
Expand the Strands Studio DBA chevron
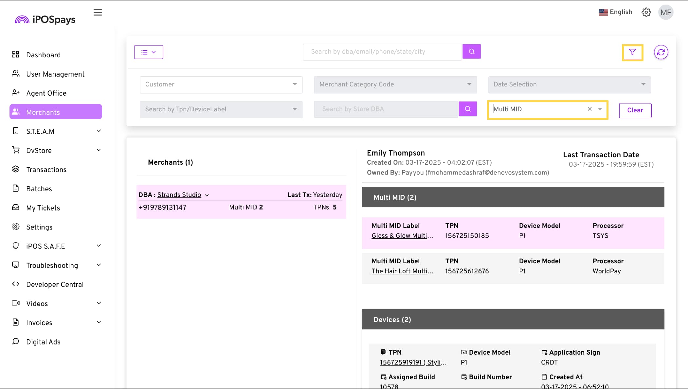(x=207, y=195)
